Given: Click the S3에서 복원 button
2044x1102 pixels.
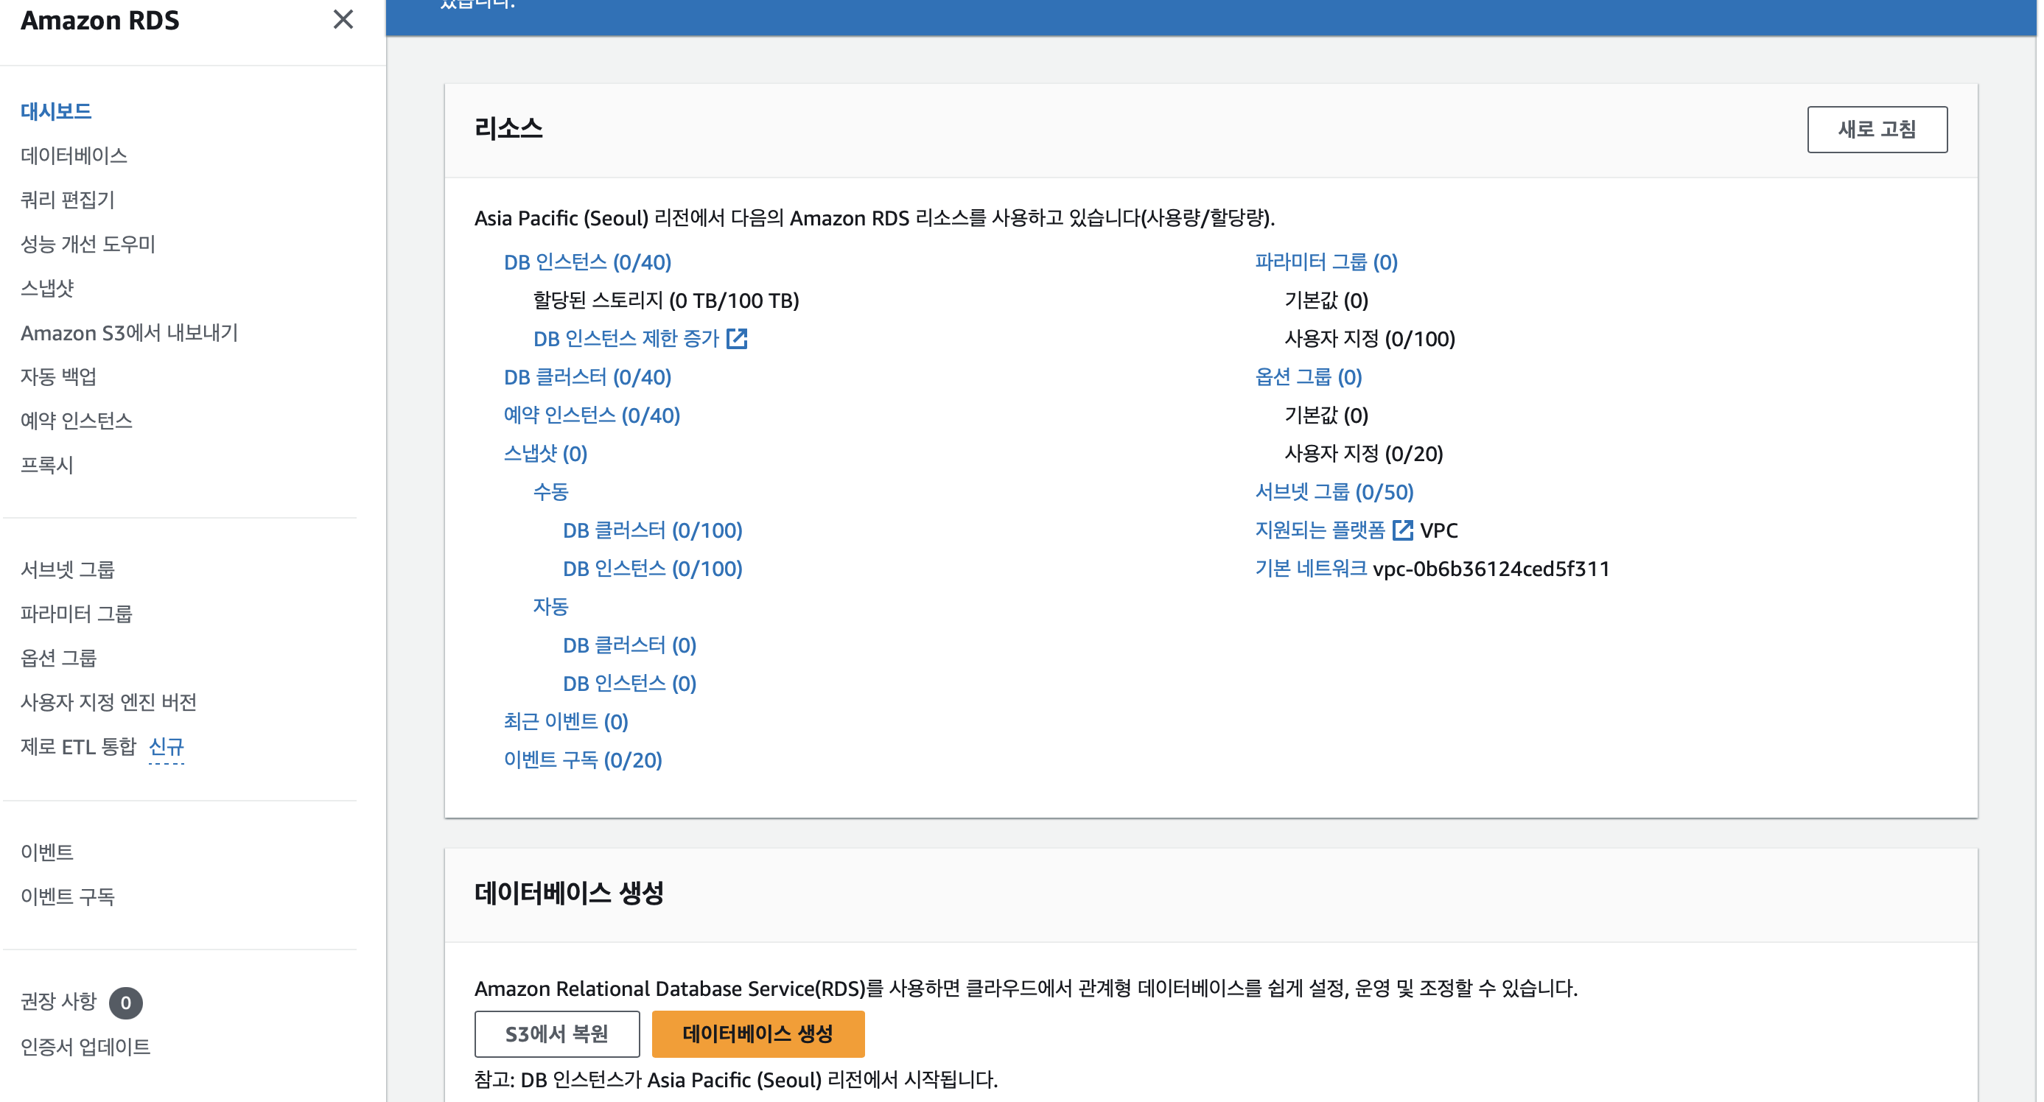Looking at the screenshot, I should pyautogui.click(x=556, y=1033).
